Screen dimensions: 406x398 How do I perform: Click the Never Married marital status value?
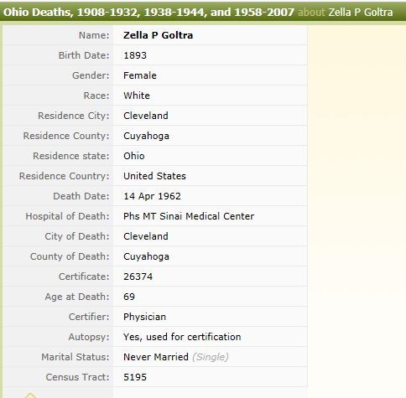tap(156, 357)
